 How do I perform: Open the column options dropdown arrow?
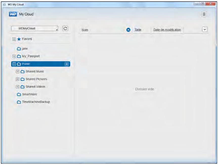click(205, 29)
